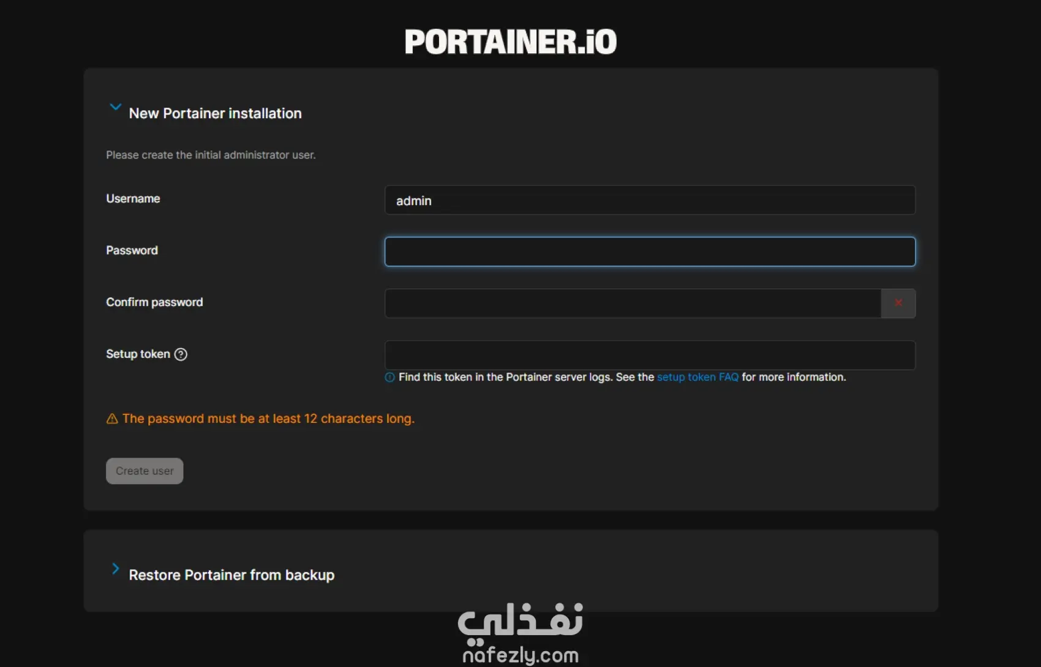Screen dimensions: 1041x667
Task: Click the warning triangle icon by password message
Action: 112,419
